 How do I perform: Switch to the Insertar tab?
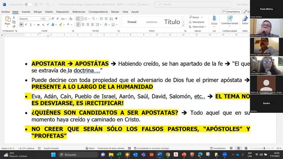26,12
